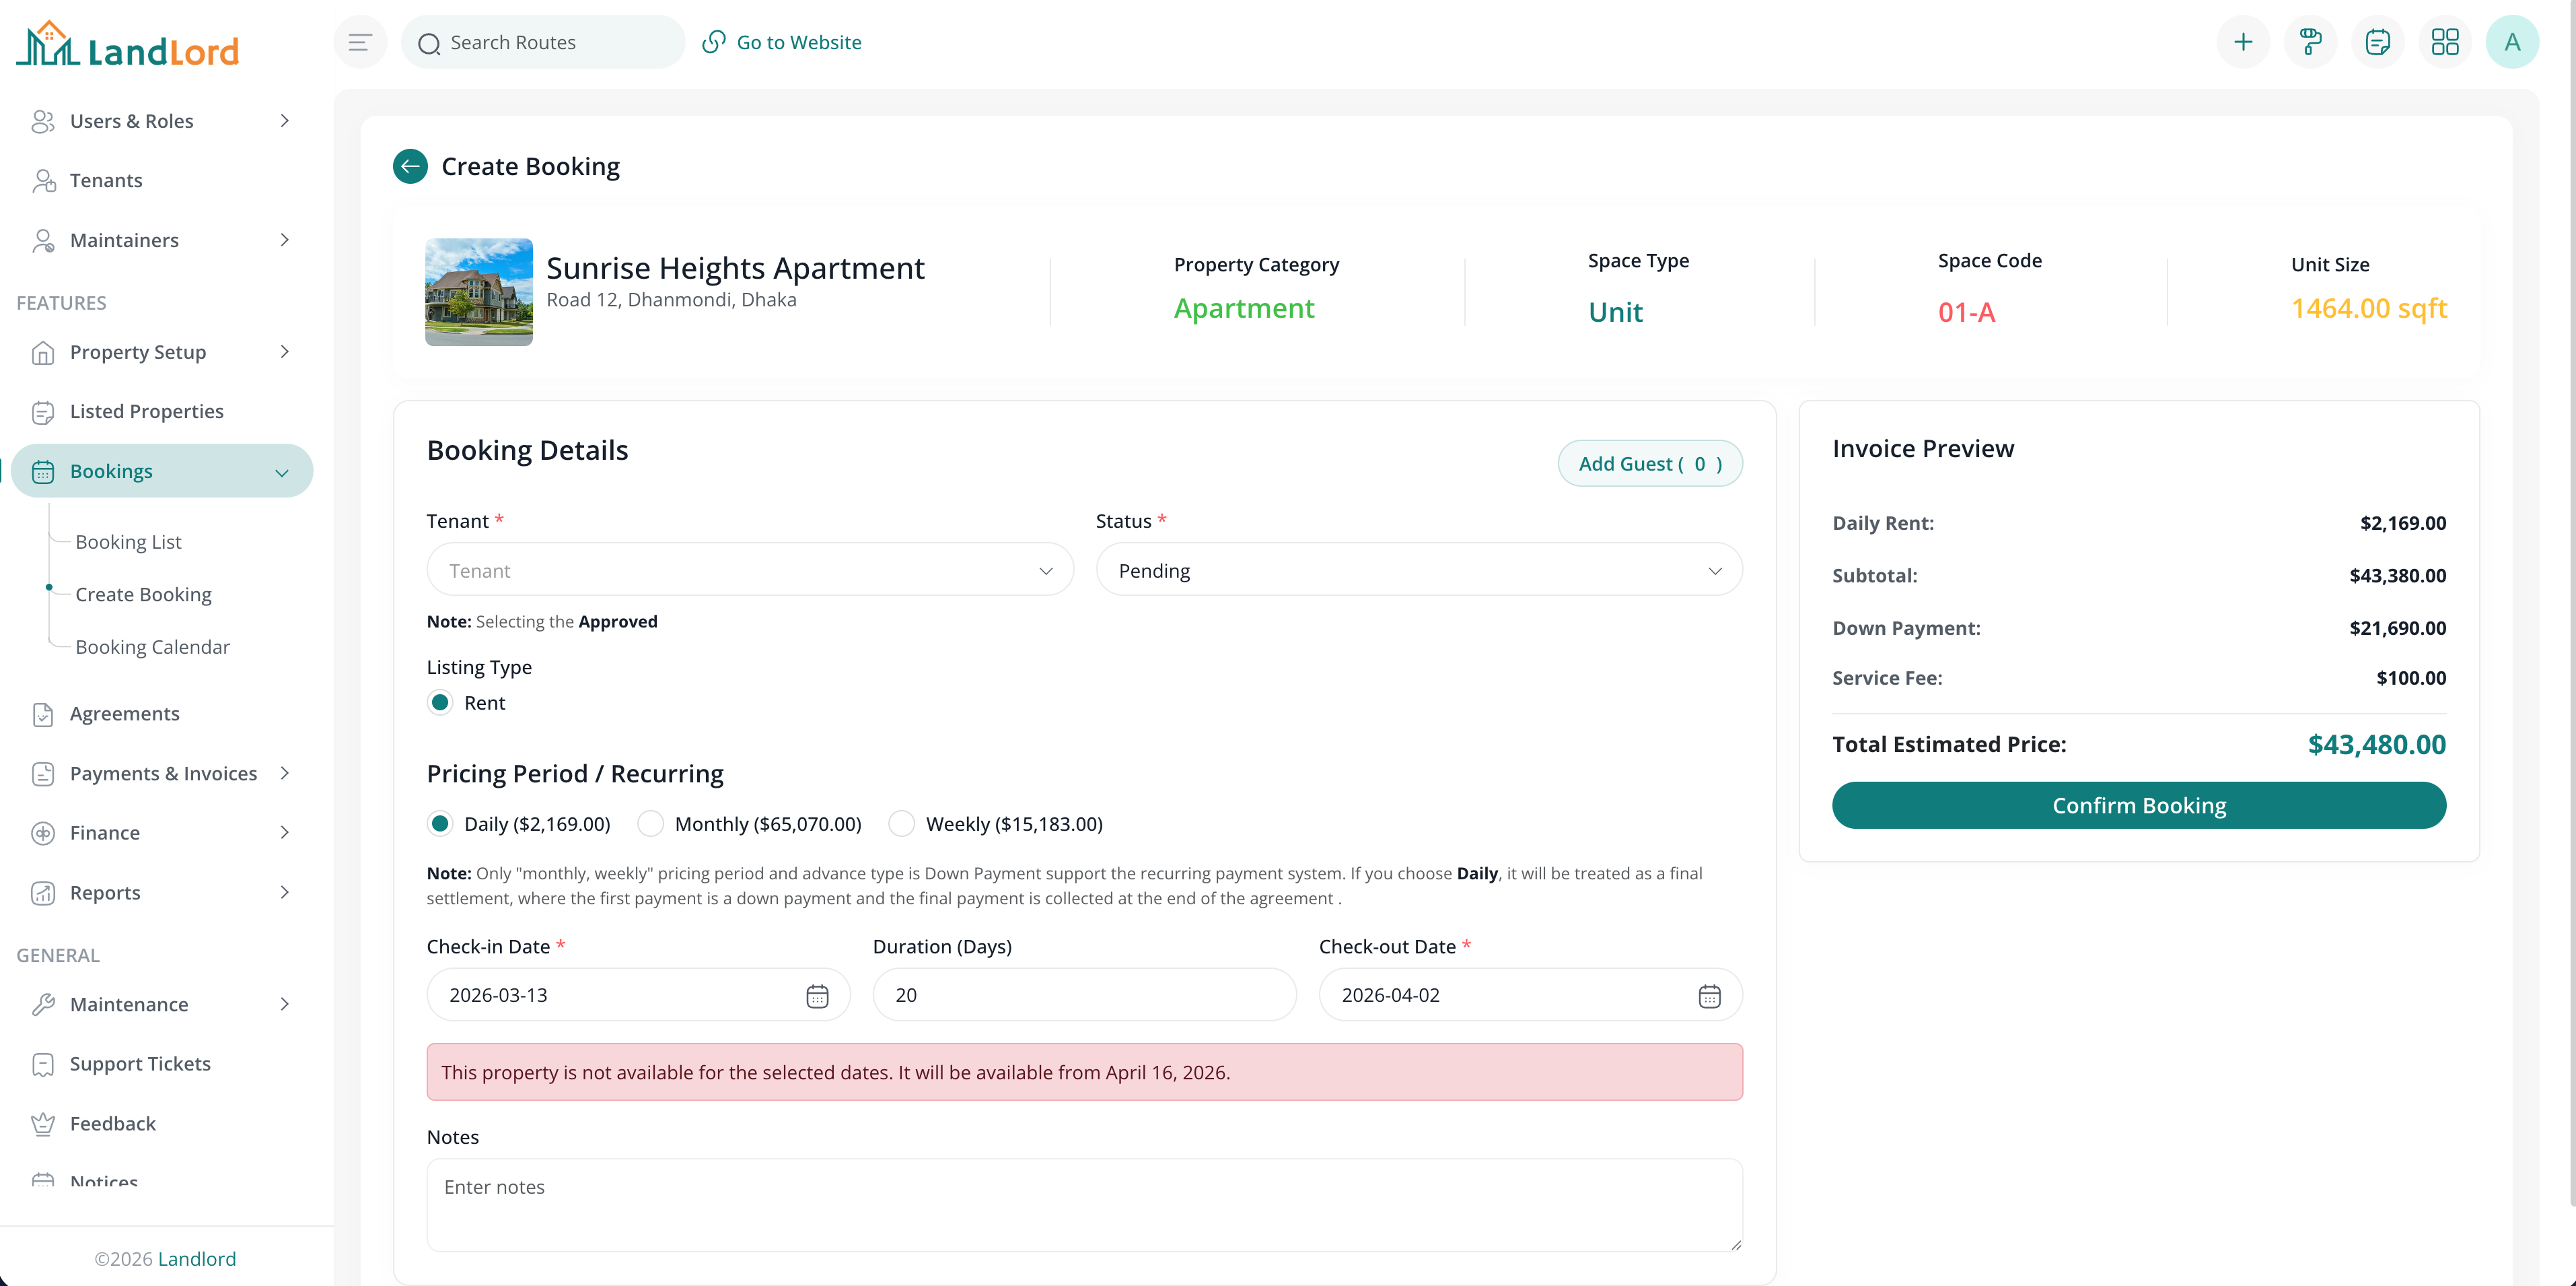Collapse the Bookings section in sidebar
Image resolution: width=2576 pixels, height=1286 pixels.
[x=282, y=471]
